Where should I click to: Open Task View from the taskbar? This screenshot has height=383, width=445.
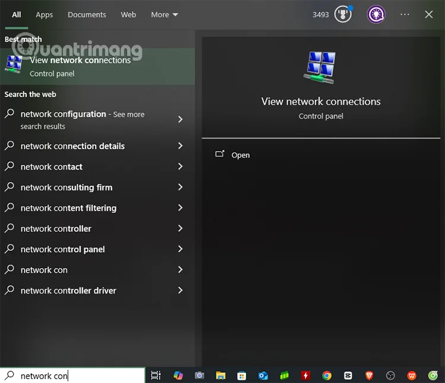point(155,375)
